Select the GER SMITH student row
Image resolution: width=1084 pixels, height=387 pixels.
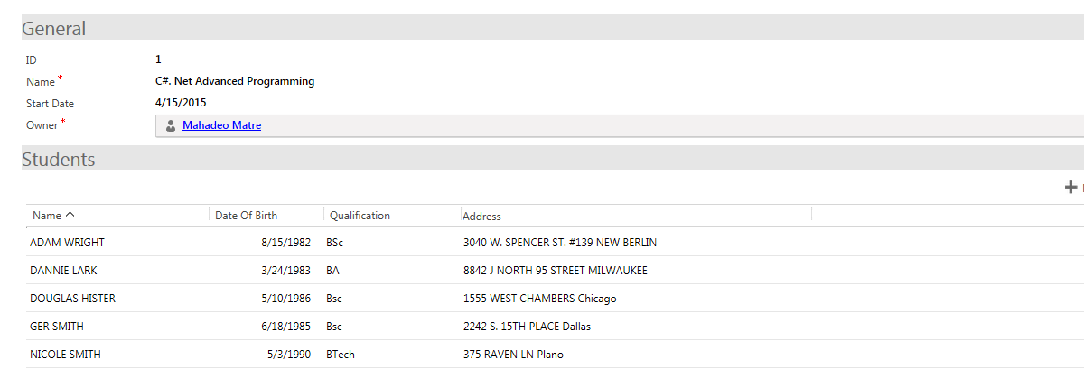tap(57, 327)
